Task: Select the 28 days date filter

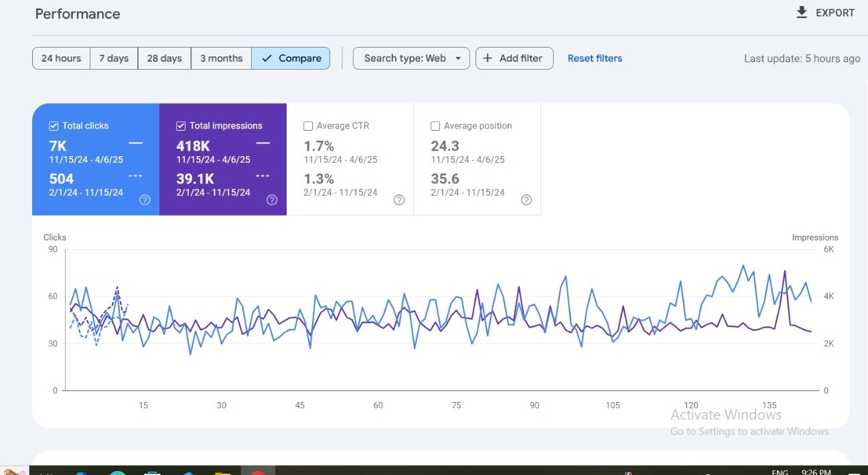Action: (164, 58)
